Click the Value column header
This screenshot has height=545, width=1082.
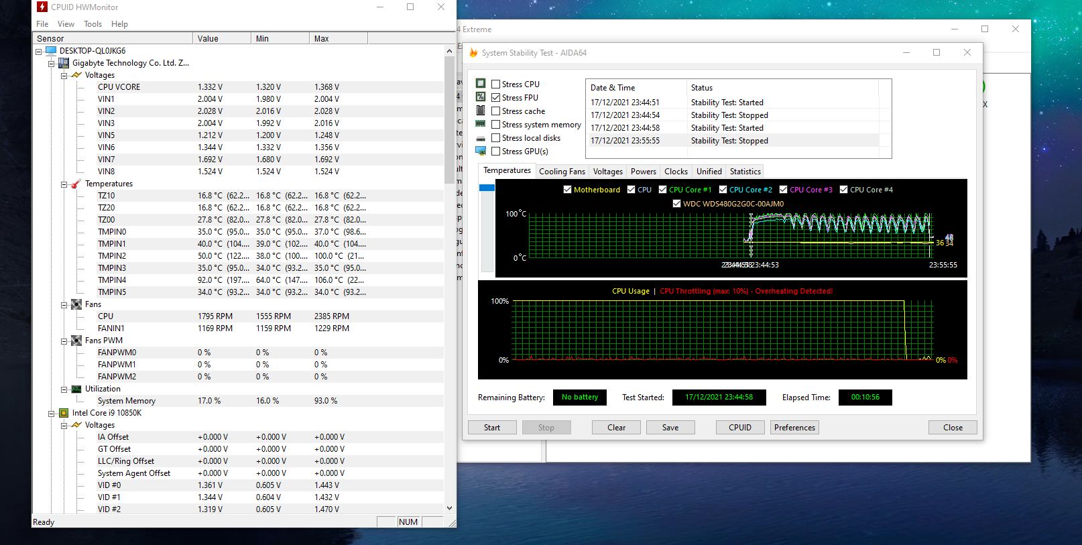(x=222, y=39)
